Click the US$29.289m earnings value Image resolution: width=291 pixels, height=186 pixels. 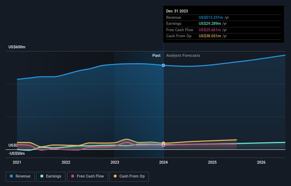click(x=210, y=23)
